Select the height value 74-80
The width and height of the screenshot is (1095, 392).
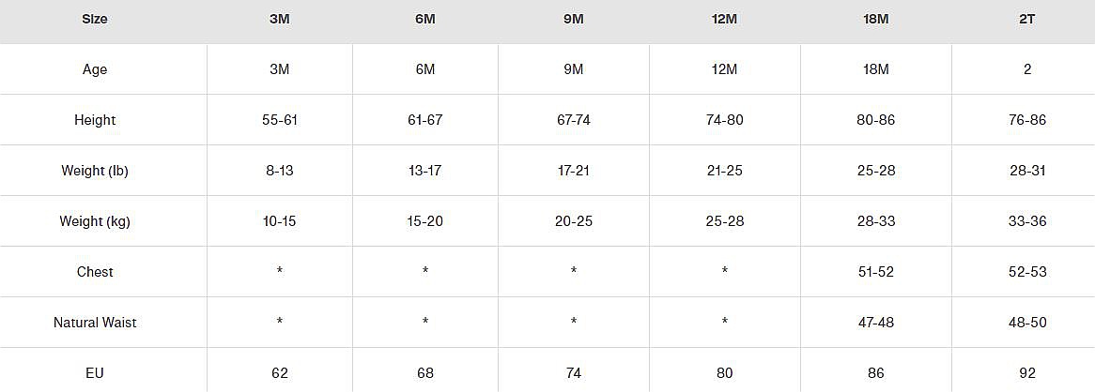724,120
